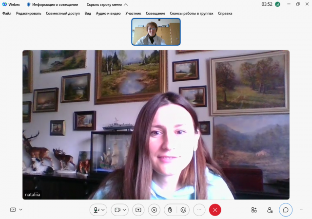Open the Аудио и видео menu
Screen dimensions: 312x219
(108, 13)
